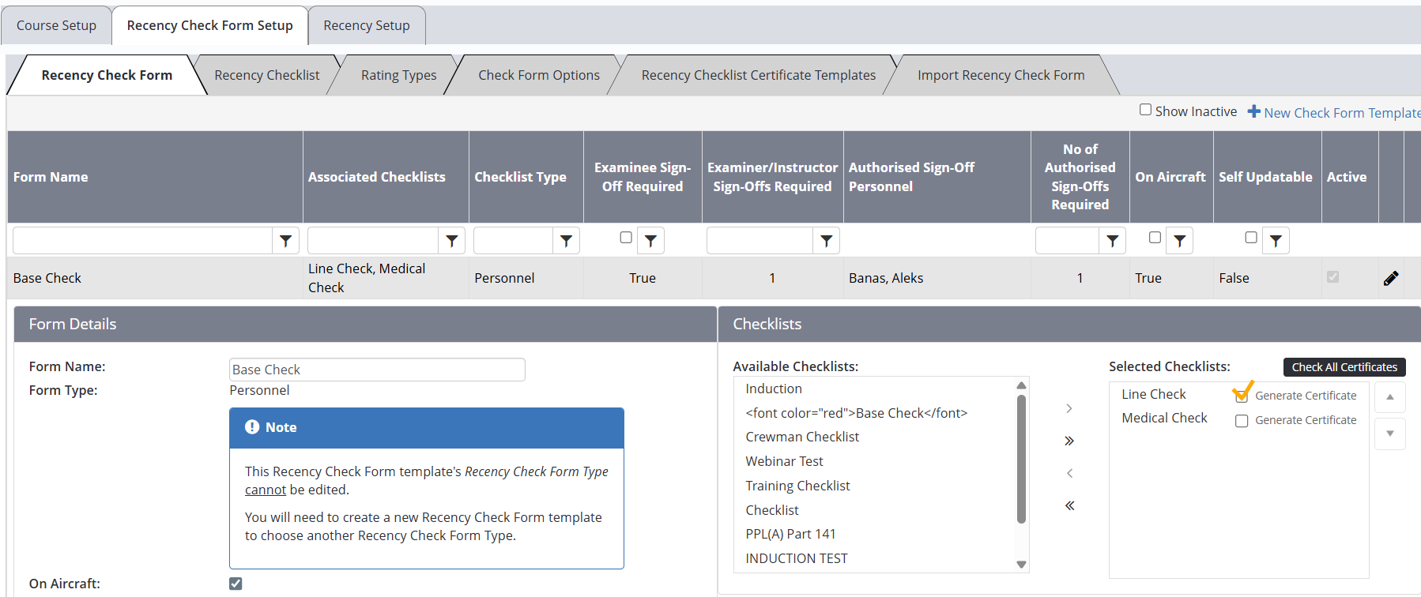The image size is (1421, 597).
Task: Click the Checklist Type filter funnel icon
Action: point(566,241)
